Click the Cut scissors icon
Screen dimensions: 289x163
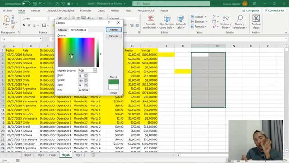pos(13,17)
